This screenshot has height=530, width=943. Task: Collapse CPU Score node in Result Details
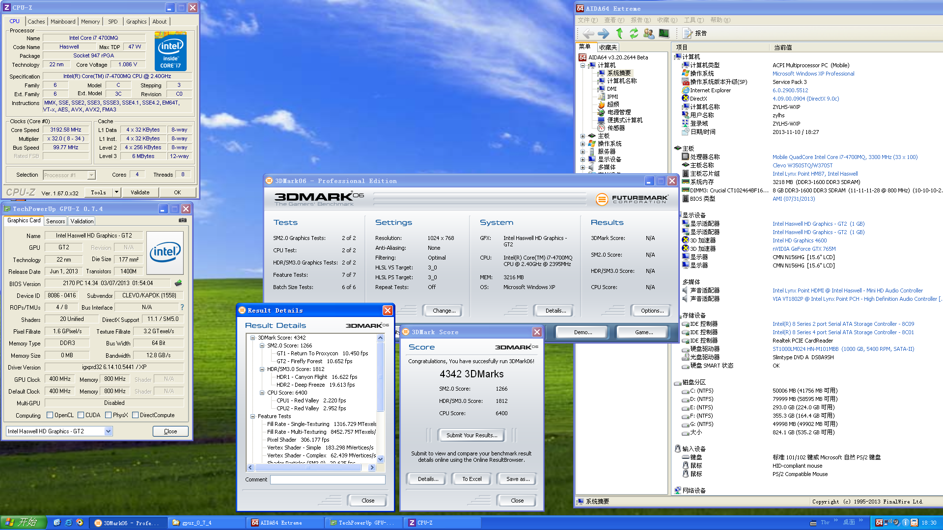pos(262,393)
